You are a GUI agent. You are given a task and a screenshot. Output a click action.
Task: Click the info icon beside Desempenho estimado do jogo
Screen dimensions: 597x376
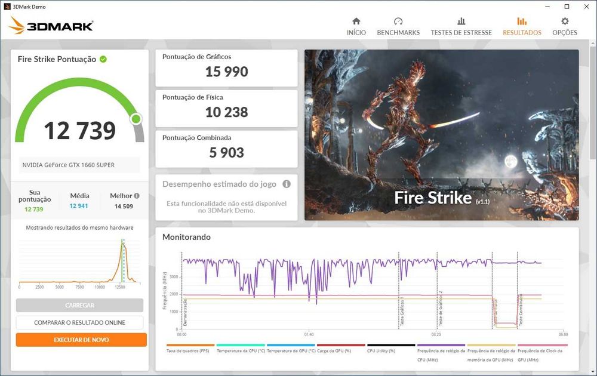(287, 184)
